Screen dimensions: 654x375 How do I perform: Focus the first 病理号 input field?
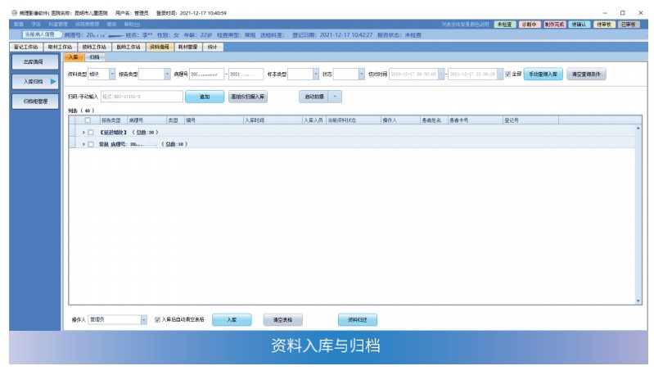206,75
